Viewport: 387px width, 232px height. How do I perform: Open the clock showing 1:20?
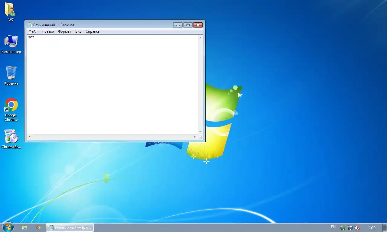click(372, 228)
